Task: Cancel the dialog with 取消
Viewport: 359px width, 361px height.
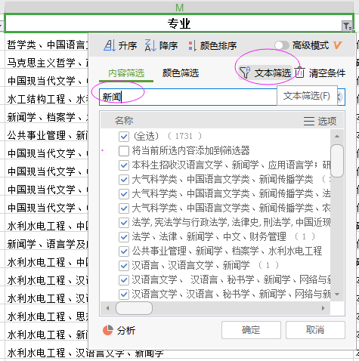Action: click(315, 330)
